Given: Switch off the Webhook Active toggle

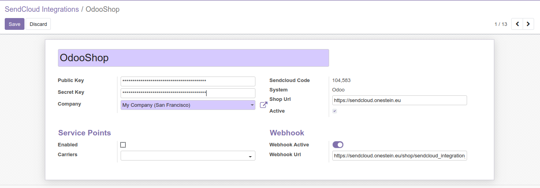Looking at the screenshot, I should (x=338, y=145).
